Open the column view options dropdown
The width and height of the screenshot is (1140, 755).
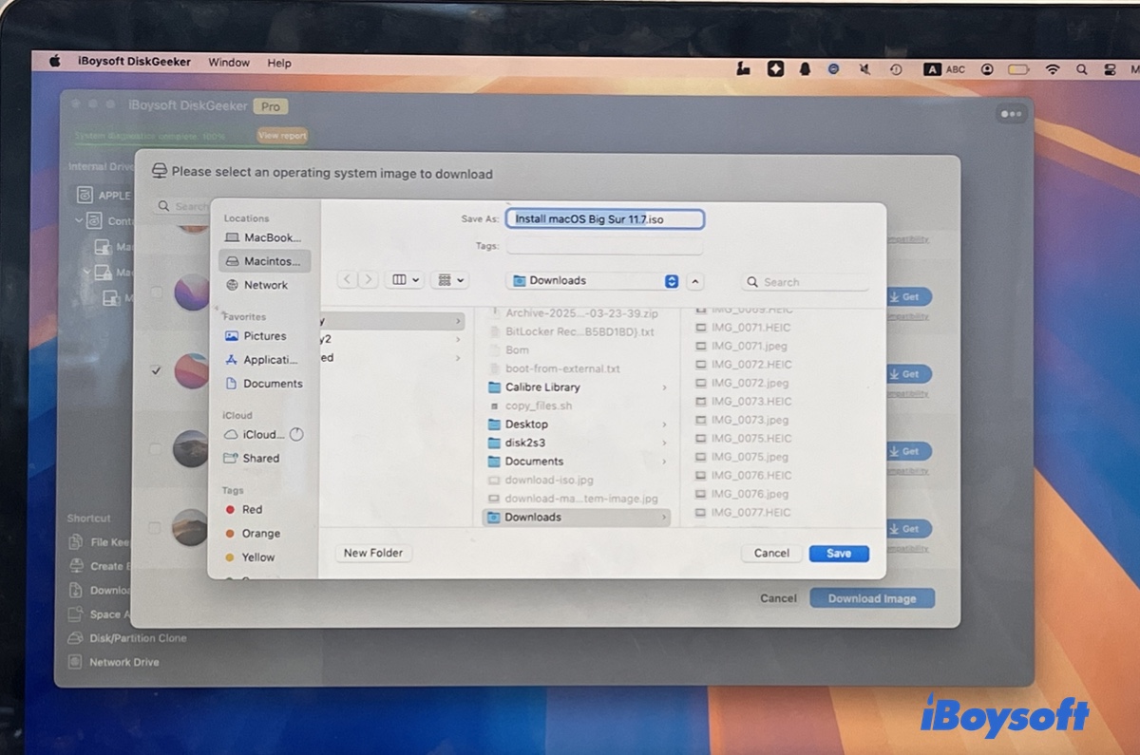tap(407, 280)
